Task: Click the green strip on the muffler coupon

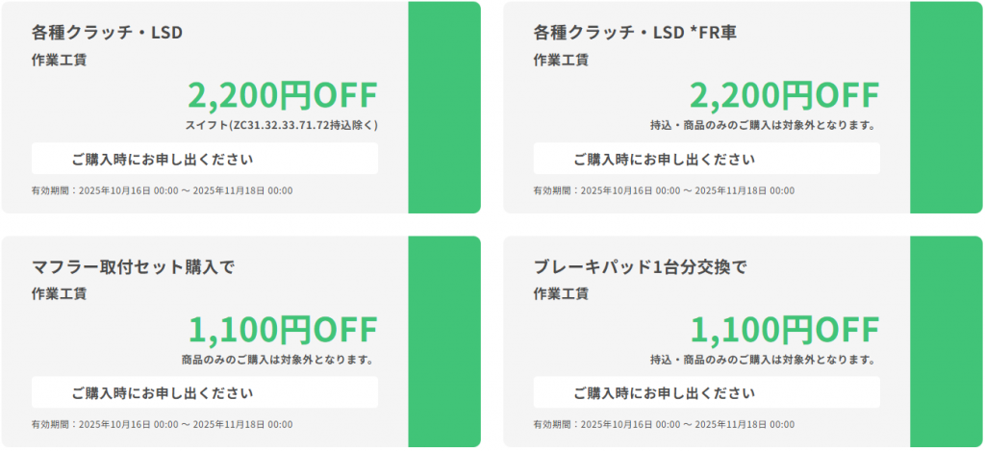Action: (x=443, y=341)
